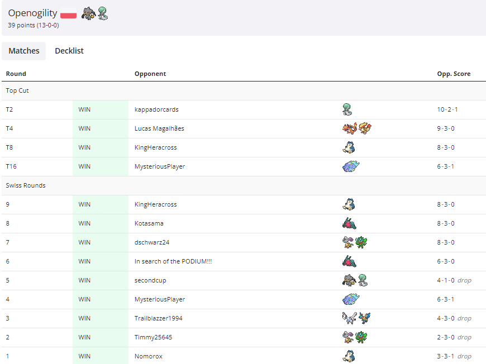Viewport: 486px width, 364px height.
Task: Click the 4-3-0 drop score for Trailblazzer1994
Action: 454,318
